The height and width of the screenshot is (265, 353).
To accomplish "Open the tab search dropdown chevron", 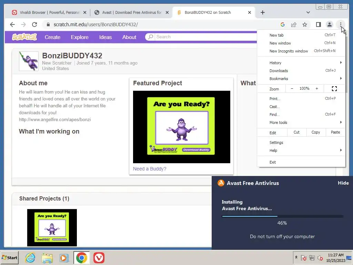I will (308, 12).
